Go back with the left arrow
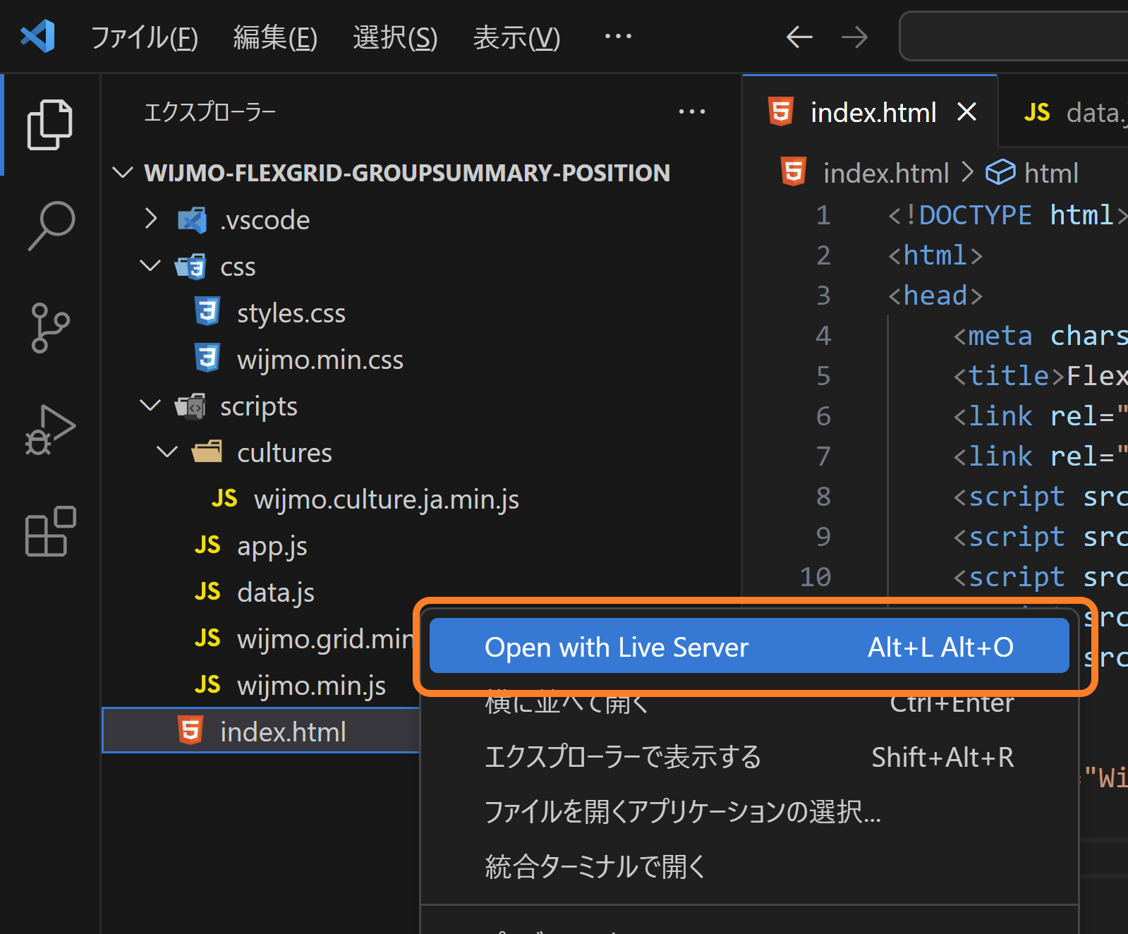The width and height of the screenshot is (1128, 934). 799,37
